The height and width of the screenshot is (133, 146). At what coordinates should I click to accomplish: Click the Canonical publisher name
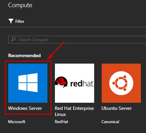(x=110, y=122)
